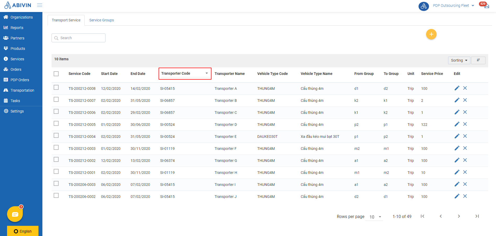The width and height of the screenshot is (496, 236).
Task: Open the chat support widget
Action: (15, 214)
